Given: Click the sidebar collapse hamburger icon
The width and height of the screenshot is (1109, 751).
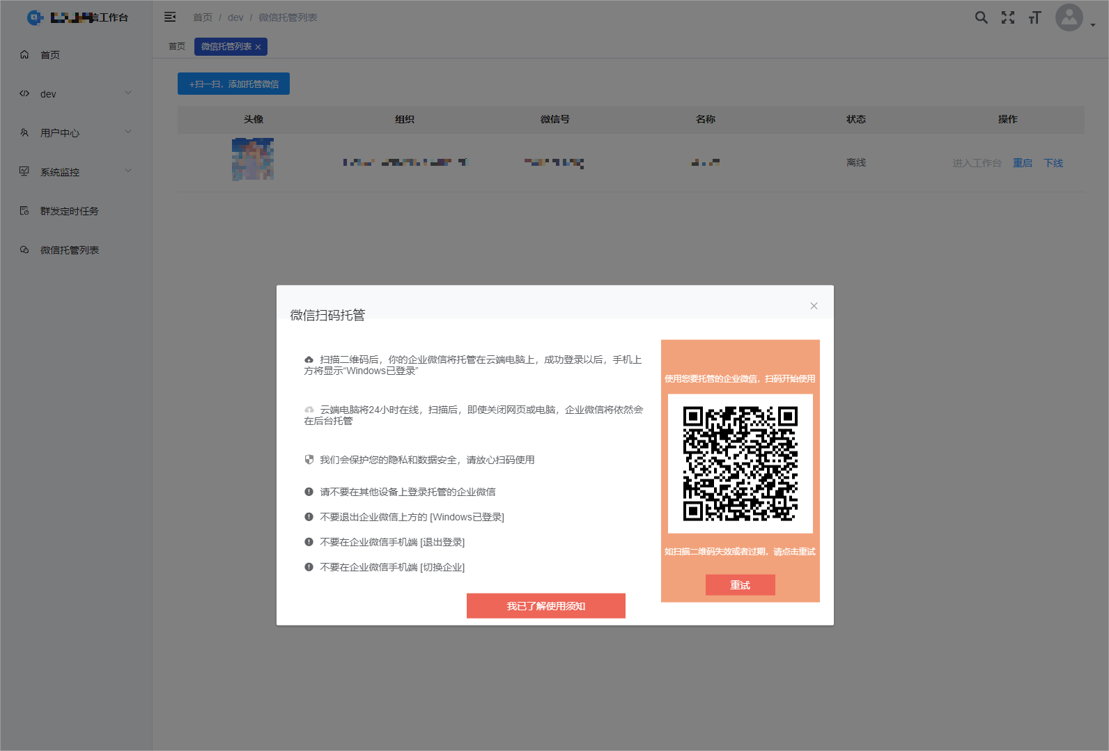Looking at the screenshot, I should point(170,17).
